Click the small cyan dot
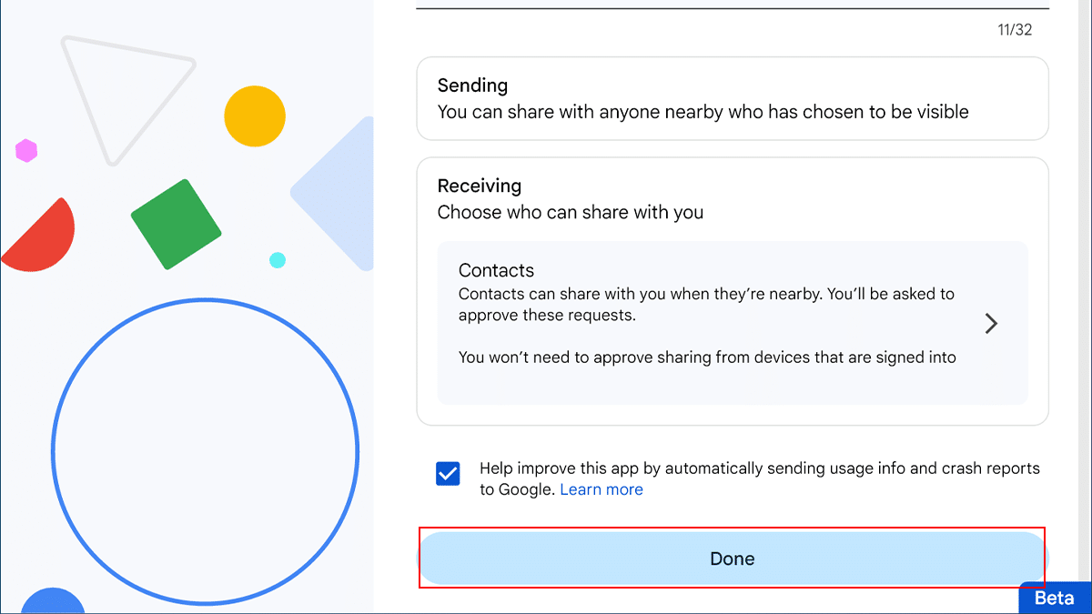 coord(278,260)
